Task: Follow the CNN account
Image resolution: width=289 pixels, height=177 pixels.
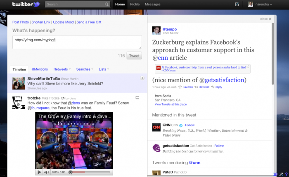Action: (190, 125)
